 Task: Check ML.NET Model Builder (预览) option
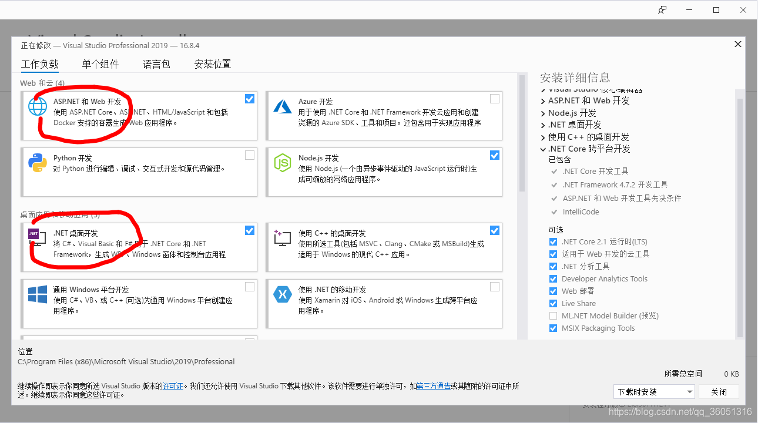coord(552,315)
